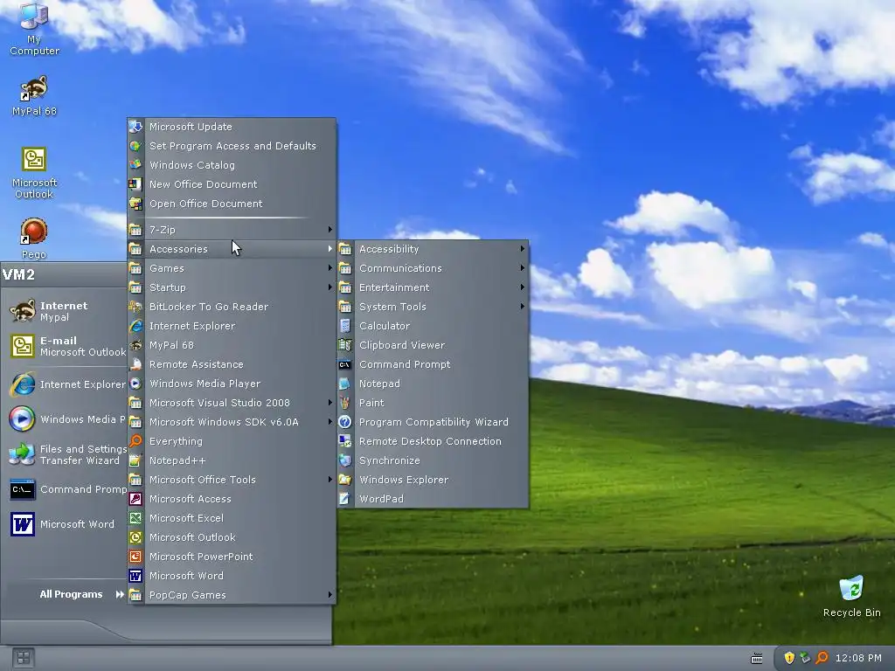Open Command Prompt in Start menu recent list
Image resolution: width=895 pixels, height=671 pixels.
coord(65,489)
